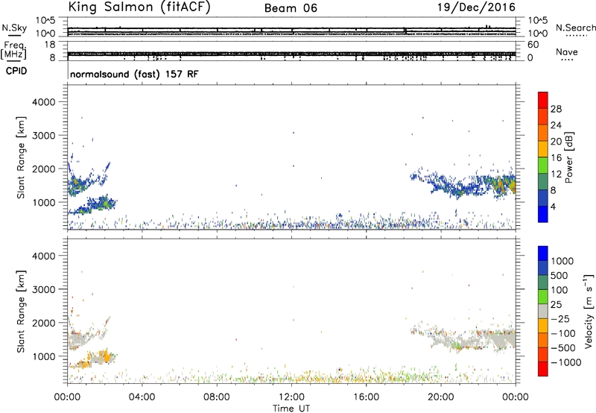This screenshot has height=413, width=596.
Task: Click the '-25' tick on the Velocity scale
Action: (561, 319)
